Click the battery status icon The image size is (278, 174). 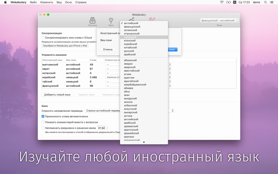[228, 2]
